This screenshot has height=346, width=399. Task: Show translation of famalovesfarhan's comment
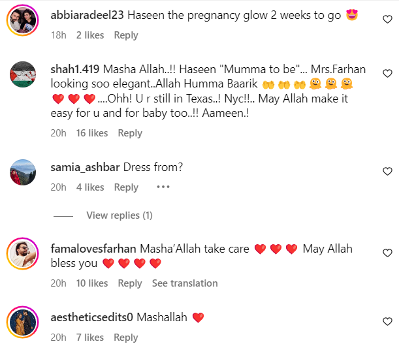point(185,283)
